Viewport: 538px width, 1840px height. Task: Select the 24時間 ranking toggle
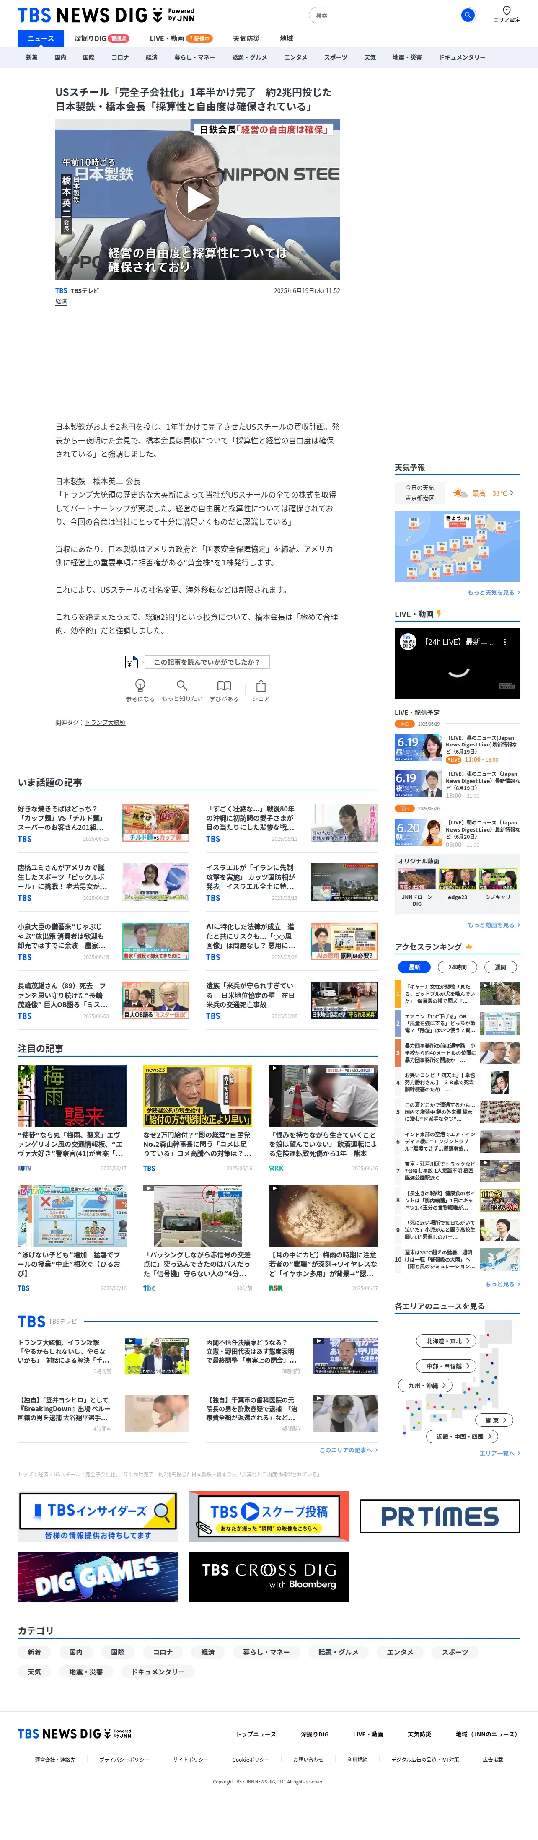coord(457,967)
